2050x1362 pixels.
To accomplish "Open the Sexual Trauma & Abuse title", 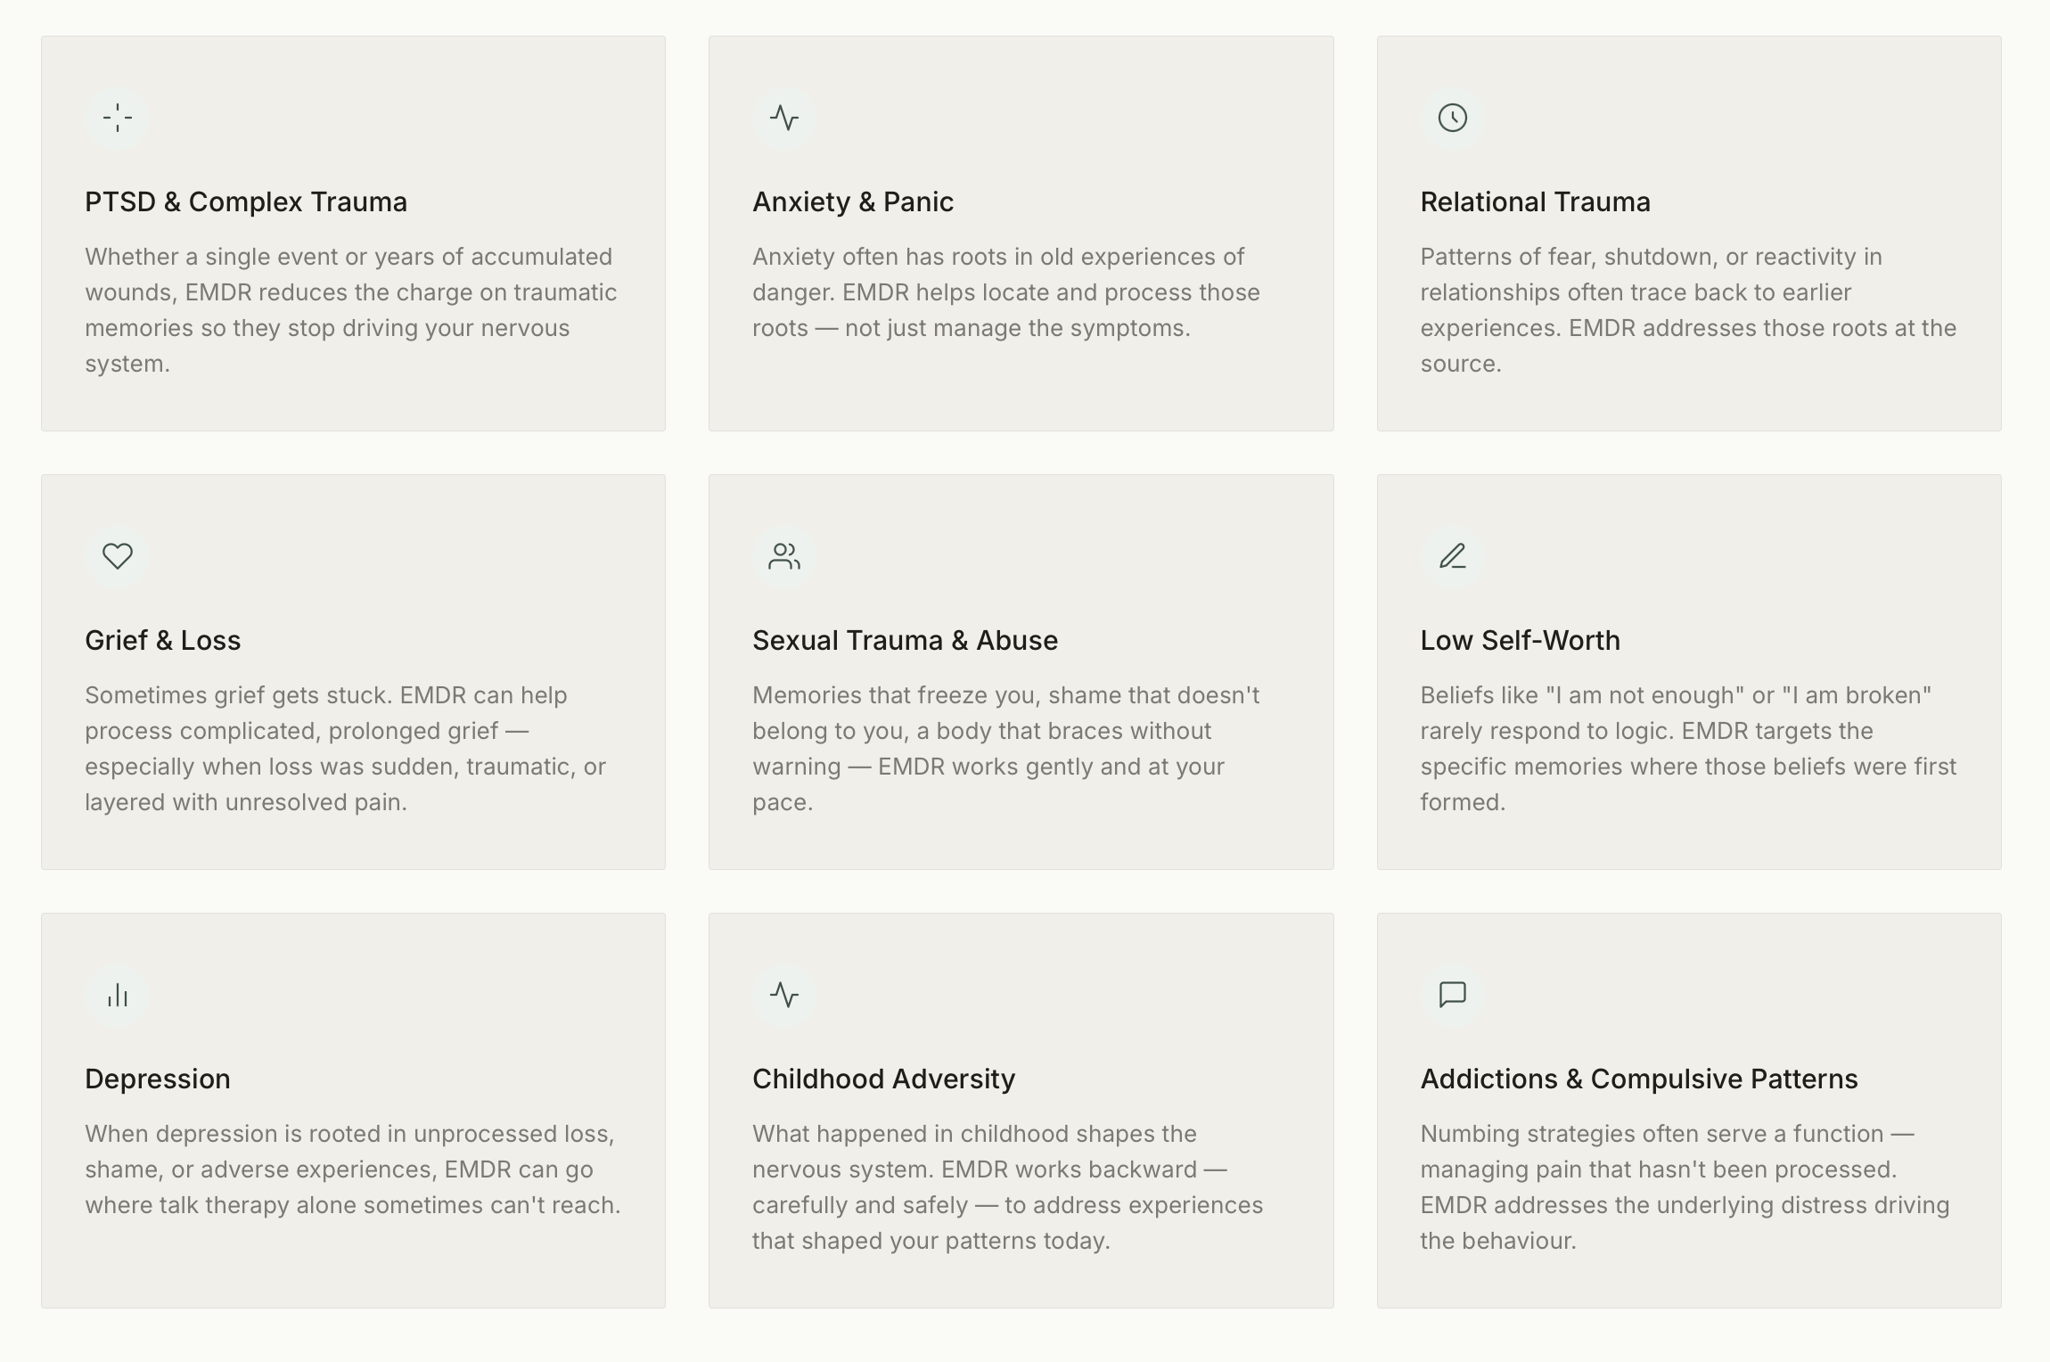I will coord(905,641).
